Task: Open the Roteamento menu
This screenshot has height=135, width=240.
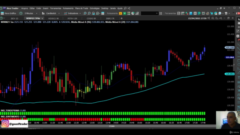Action: [68, 8]
